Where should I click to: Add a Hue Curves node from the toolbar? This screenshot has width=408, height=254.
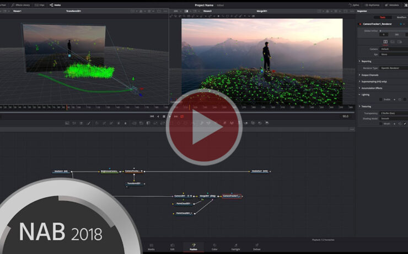click(x=111, y=123)
